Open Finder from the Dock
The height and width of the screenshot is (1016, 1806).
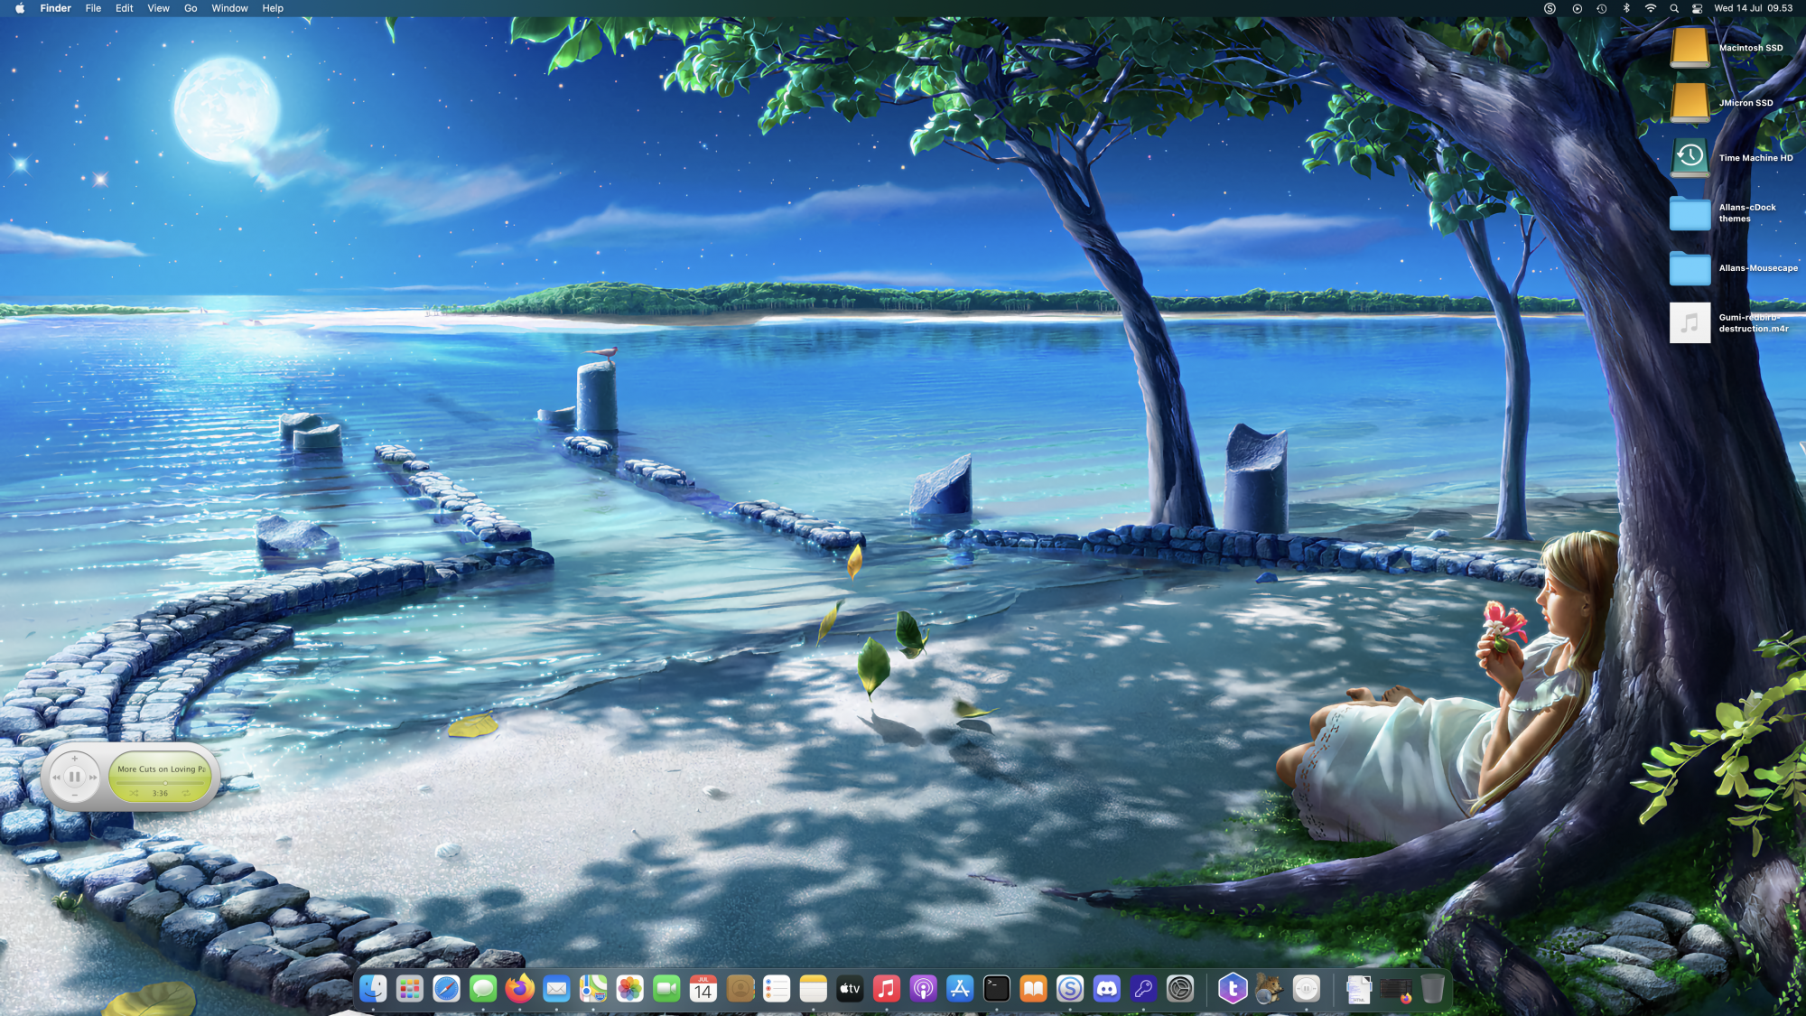click(x=373, y=989)
